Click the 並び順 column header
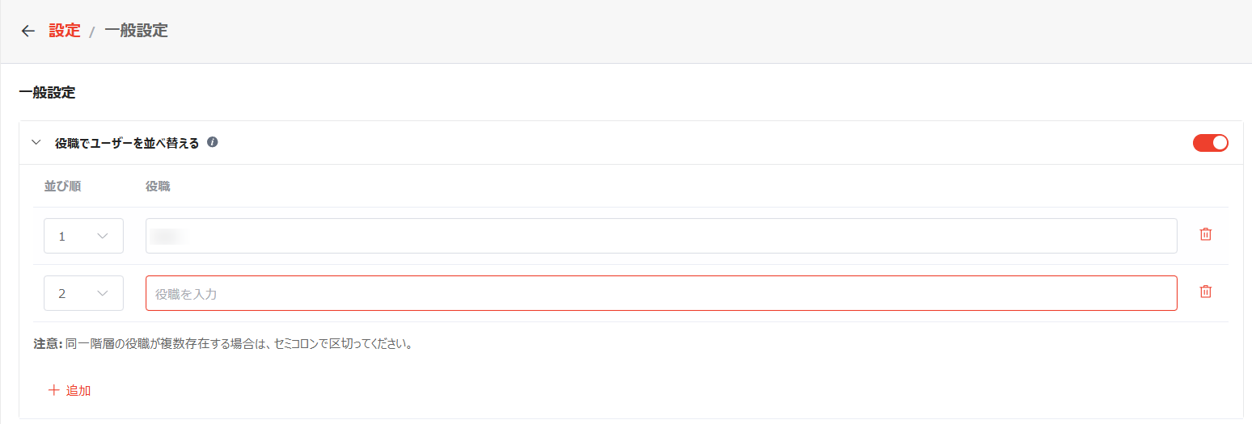Image resolution: width=1252 pixels, height=424 pixels. 62,187
